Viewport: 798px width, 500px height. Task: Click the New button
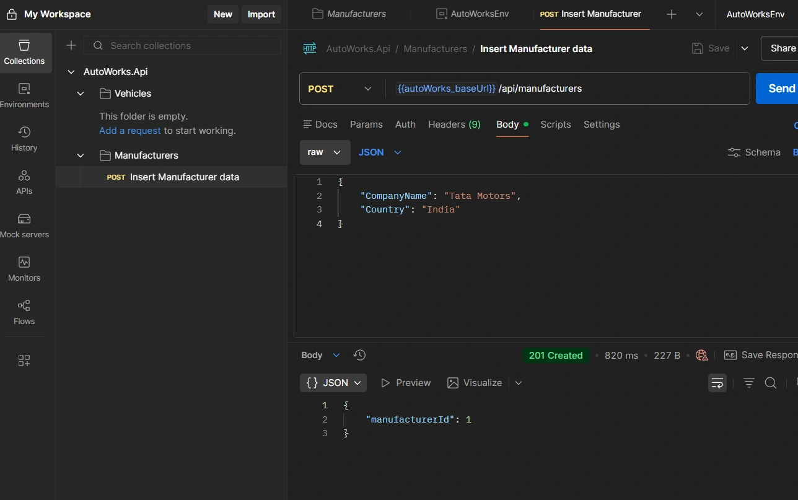tap(223, 14)
